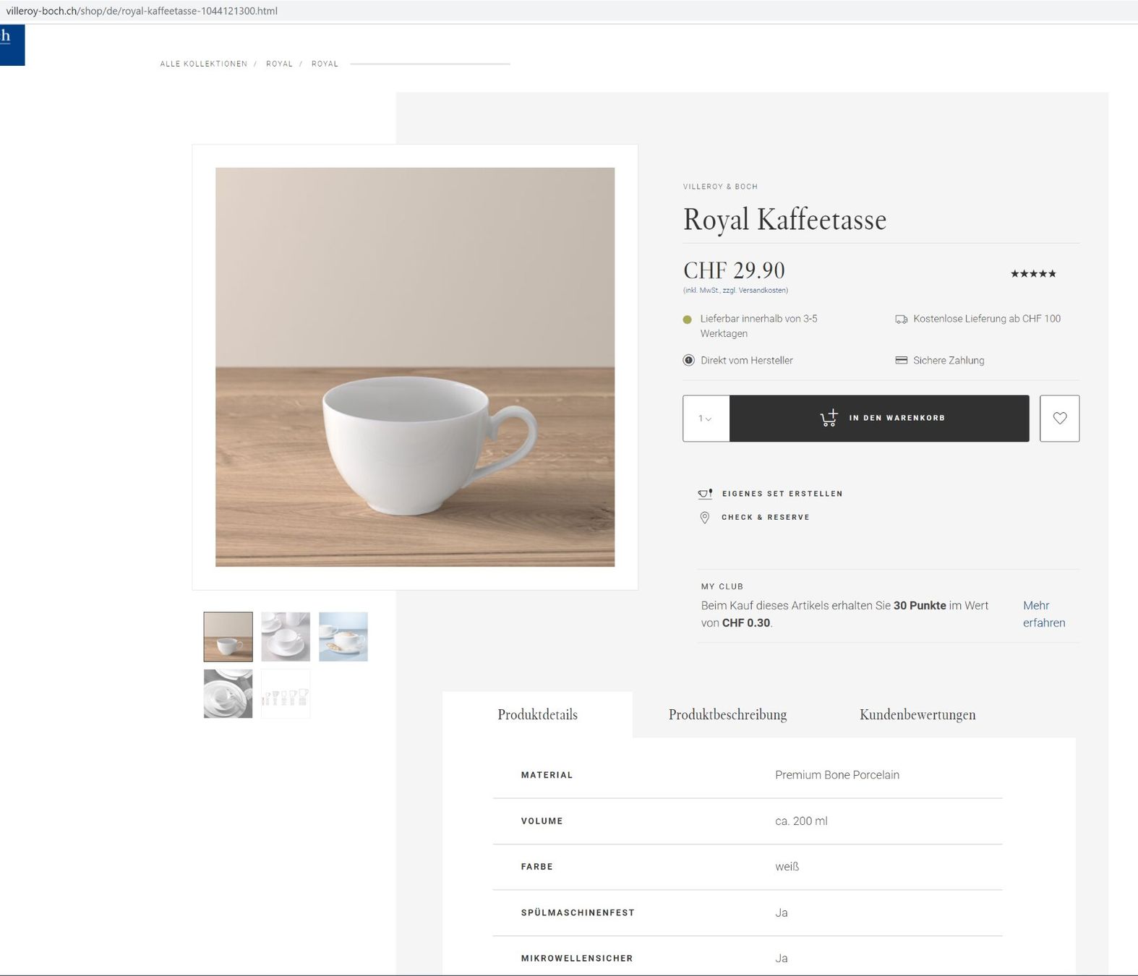1138x976 pixels.
Task: Click the shopping cart icon in button
Action: point(829,418)
